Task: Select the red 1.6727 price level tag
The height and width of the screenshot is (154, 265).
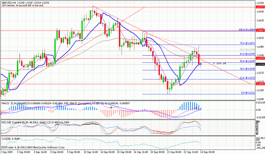Action: pyautogui.click(x=260, y=7)
